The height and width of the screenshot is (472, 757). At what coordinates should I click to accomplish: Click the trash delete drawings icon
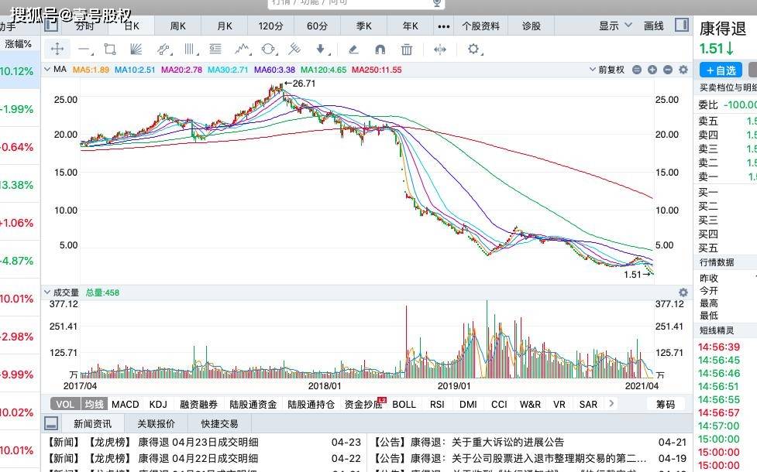407,50
